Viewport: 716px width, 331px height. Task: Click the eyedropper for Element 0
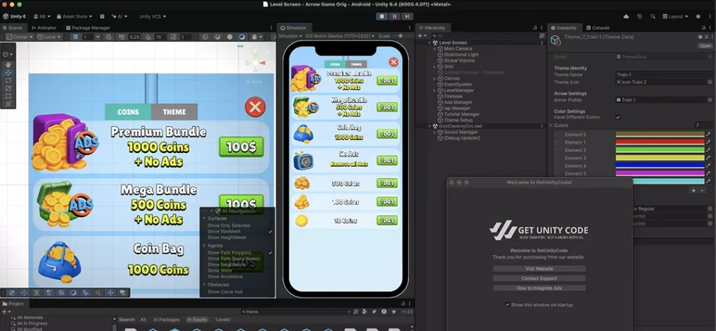[709, 135]
